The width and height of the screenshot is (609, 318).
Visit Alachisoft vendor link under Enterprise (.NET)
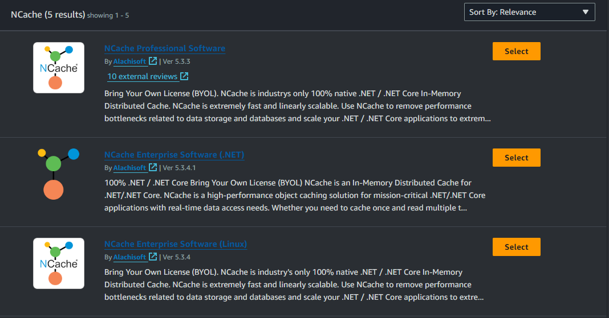coord(129,168)
